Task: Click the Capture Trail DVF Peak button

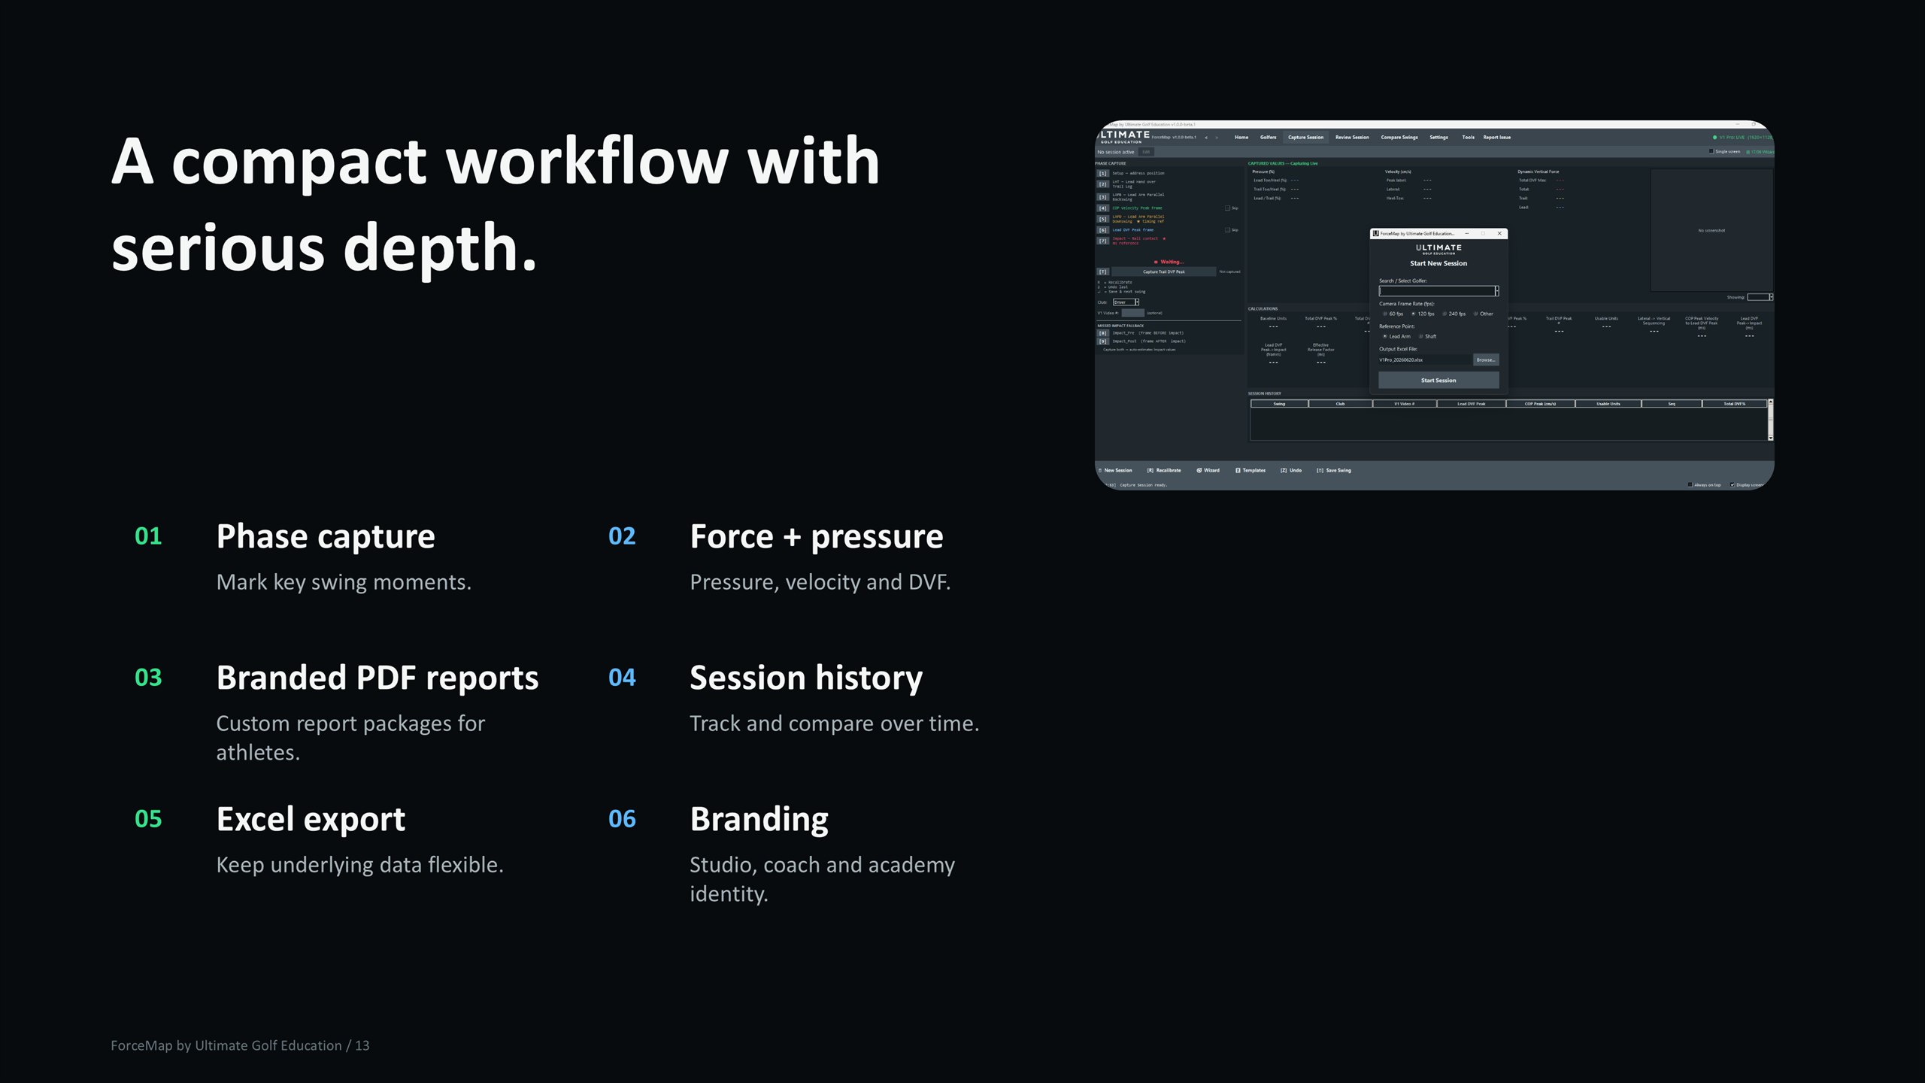Action: 1163,272
